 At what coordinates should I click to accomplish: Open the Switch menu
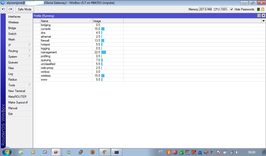click(x=19, y=34)
